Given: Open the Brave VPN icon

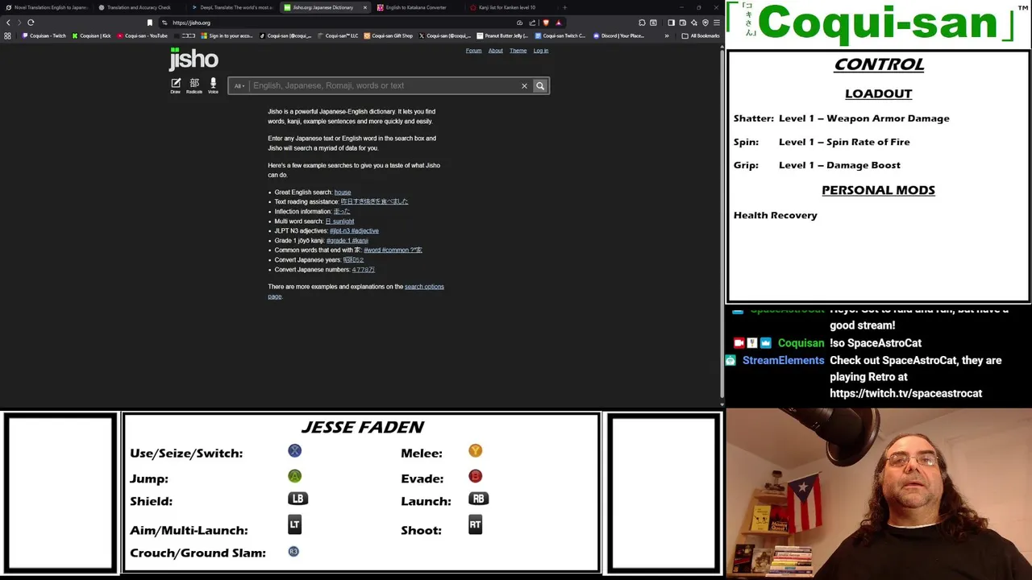Looking at the screenshot, I should pos(705,23).
